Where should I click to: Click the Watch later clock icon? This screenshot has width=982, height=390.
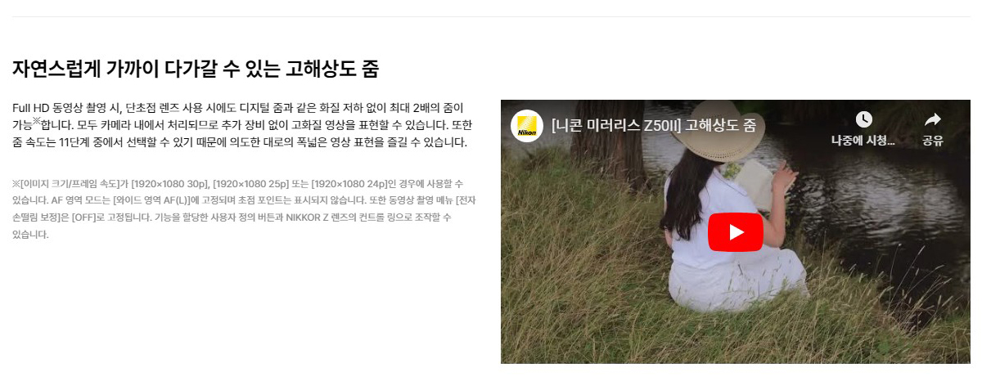pos(863,119)
